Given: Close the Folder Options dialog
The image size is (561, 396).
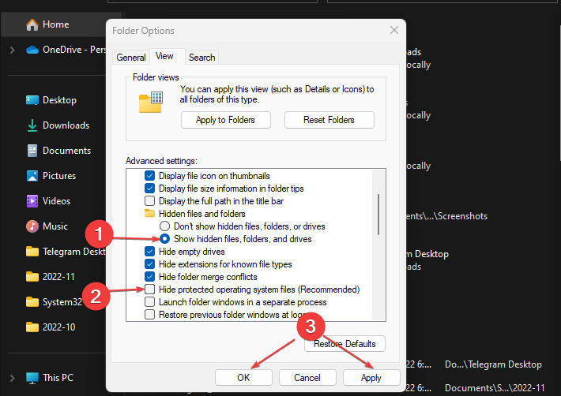Looking at the screenshot, I should (394, 30).
